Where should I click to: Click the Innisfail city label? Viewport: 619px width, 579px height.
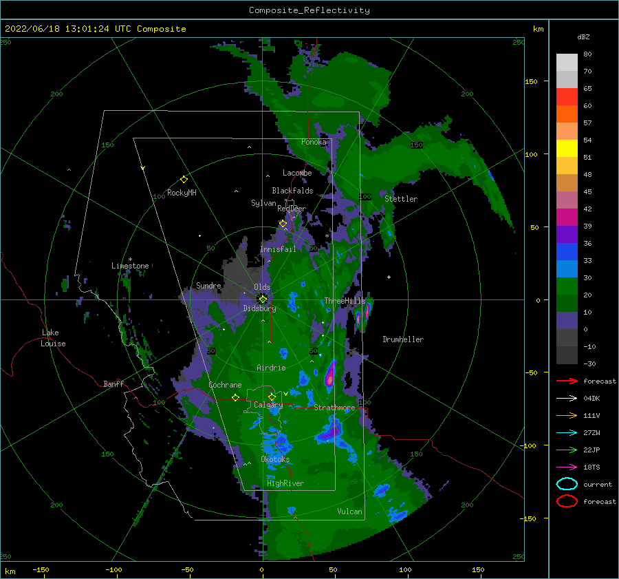pos(278,249)
